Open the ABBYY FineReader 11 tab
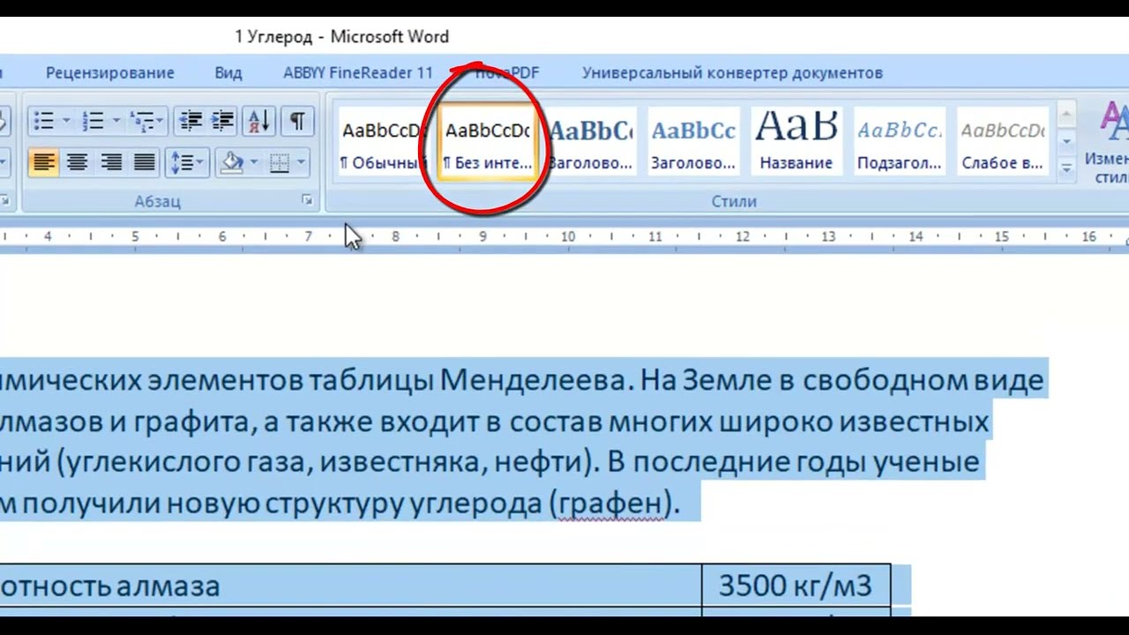Viewport: 1129px width, 635px height. (358, 73)
